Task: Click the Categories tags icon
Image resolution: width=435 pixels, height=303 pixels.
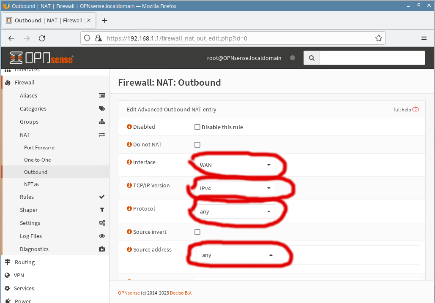Action: pos(101,109)
